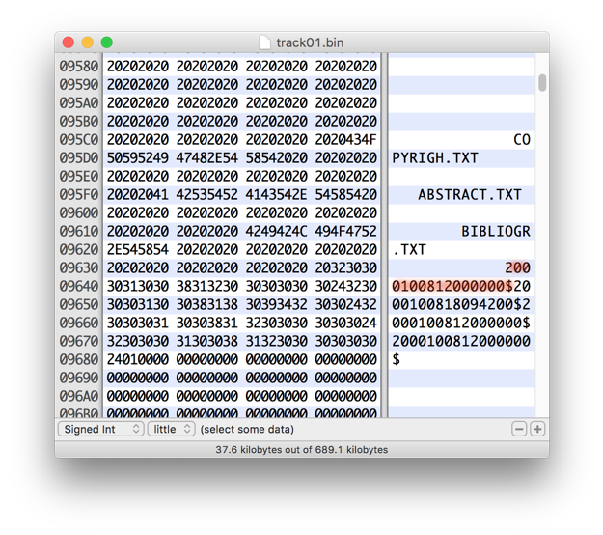Click the offset label 09680
The width and height of the screenshot is (603, 535).
coord(79,359)
